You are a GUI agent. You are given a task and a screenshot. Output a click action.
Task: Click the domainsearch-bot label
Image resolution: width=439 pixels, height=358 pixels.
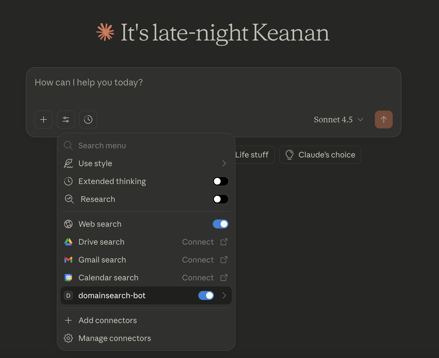pos(112,295)
